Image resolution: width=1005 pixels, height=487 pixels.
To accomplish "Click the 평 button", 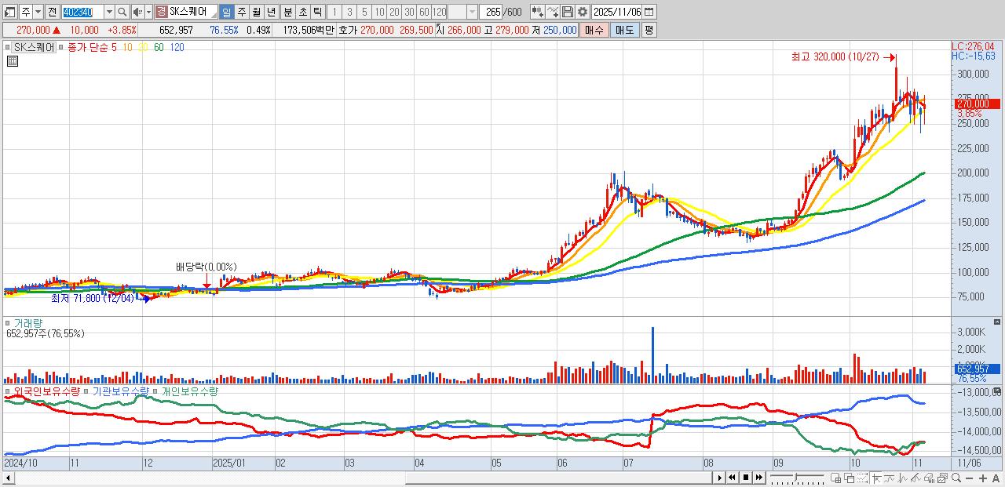I will point(649,30).
